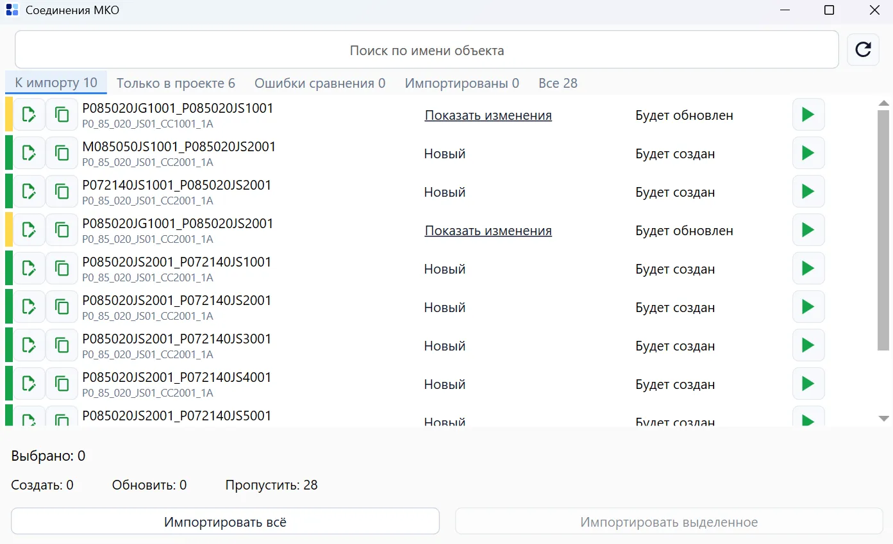Switch to the "К импорту 10" tab
This screenshot has width=893, height=544.
56,83
